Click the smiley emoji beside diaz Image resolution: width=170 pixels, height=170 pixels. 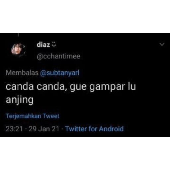(54, 44)
